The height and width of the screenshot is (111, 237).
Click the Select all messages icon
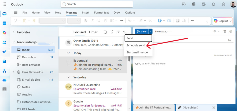[x=105, y=32]
